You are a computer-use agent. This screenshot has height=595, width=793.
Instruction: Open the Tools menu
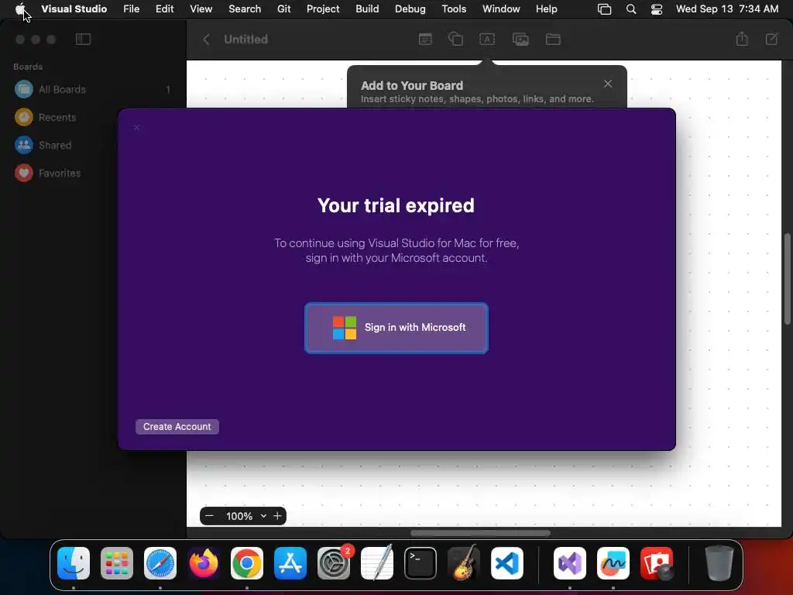pyautogui.click(x=454, y=9)
